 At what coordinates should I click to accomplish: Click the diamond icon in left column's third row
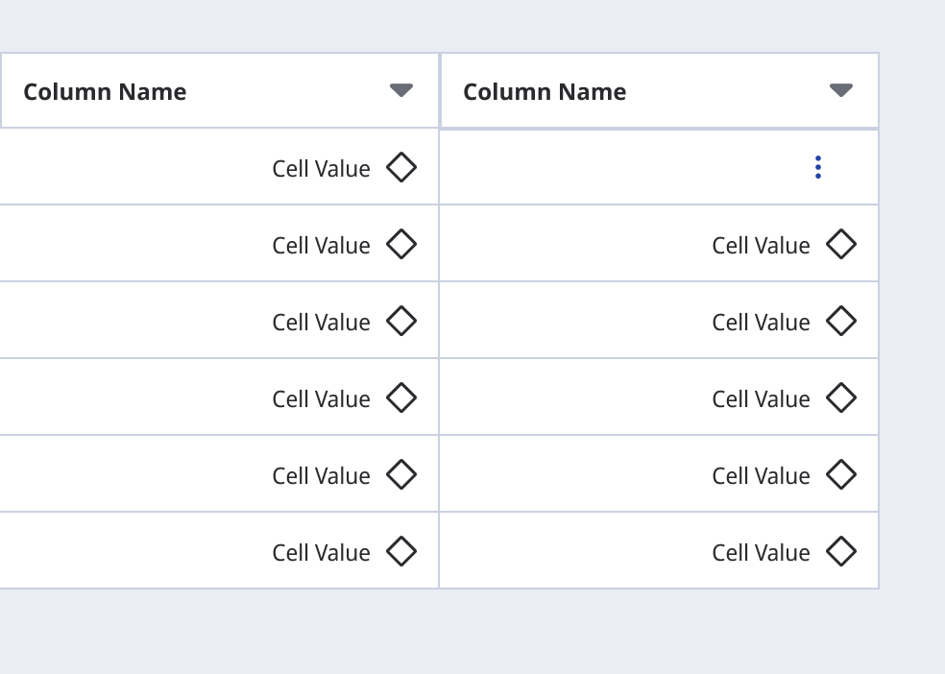pos(400,322)
